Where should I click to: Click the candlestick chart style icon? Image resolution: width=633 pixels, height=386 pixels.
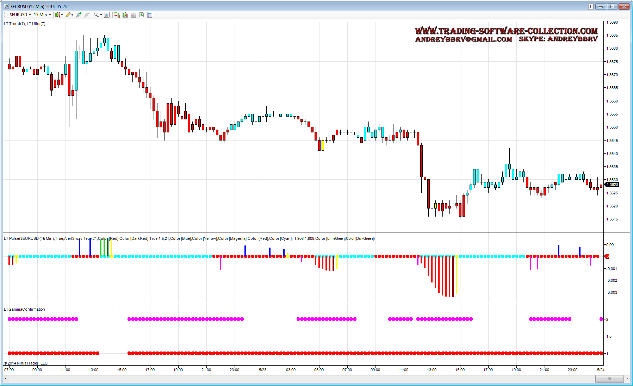(57, 15)
